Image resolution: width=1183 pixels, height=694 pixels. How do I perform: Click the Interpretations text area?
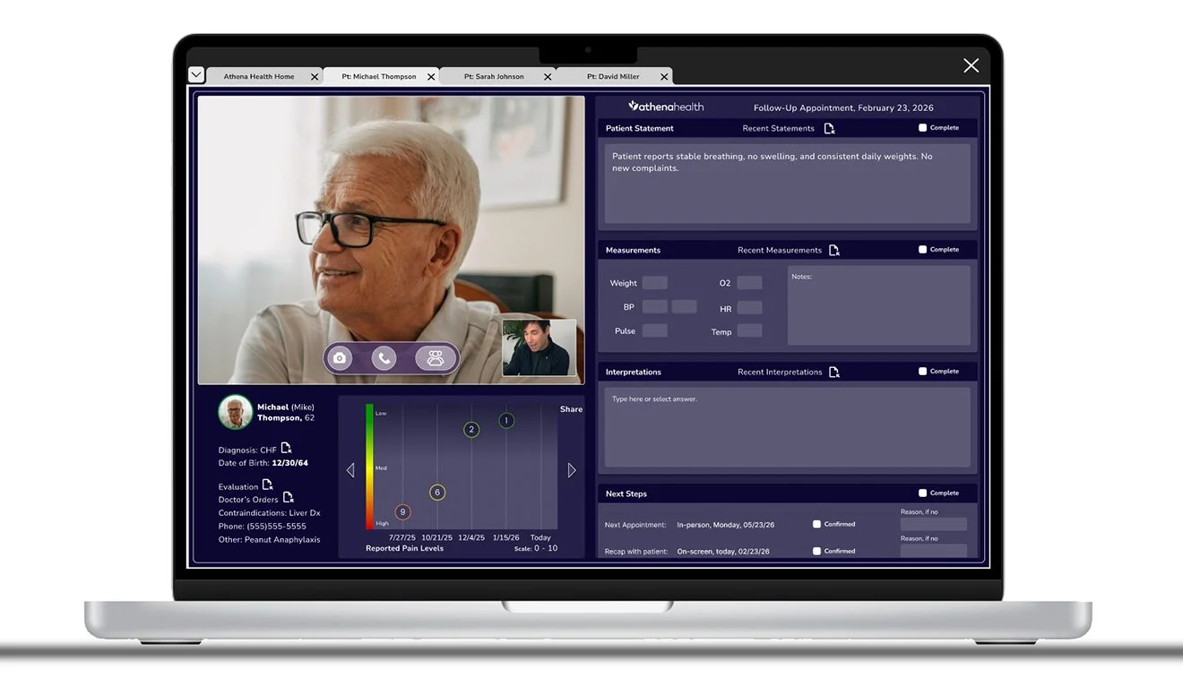[787, 427]
